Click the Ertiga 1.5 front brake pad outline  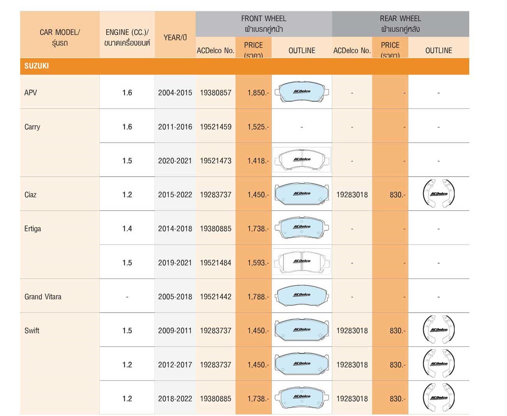(301, 261)
